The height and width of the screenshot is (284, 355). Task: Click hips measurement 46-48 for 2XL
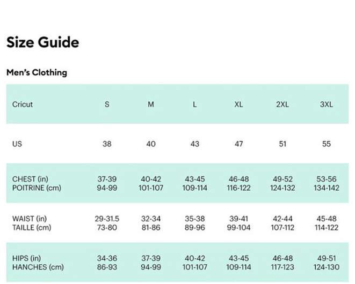(x=282, y=258)
